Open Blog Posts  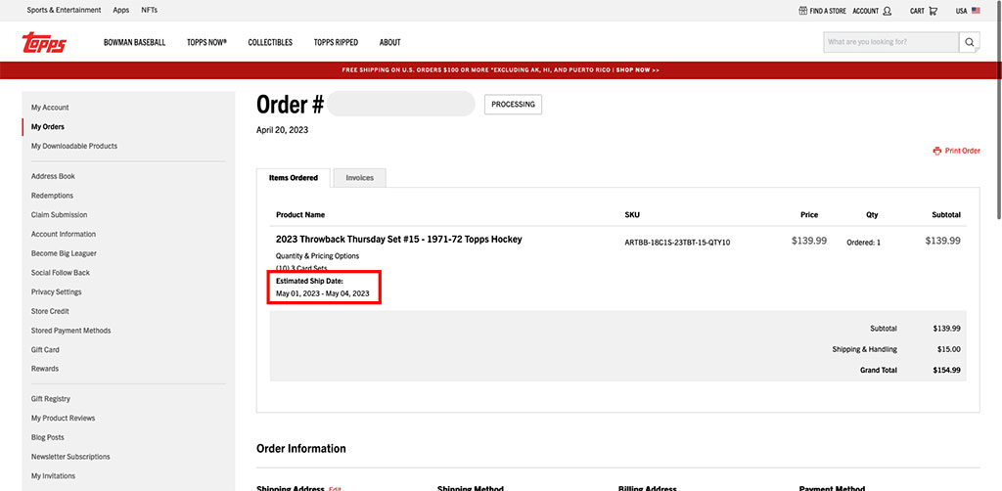[48, 437]
